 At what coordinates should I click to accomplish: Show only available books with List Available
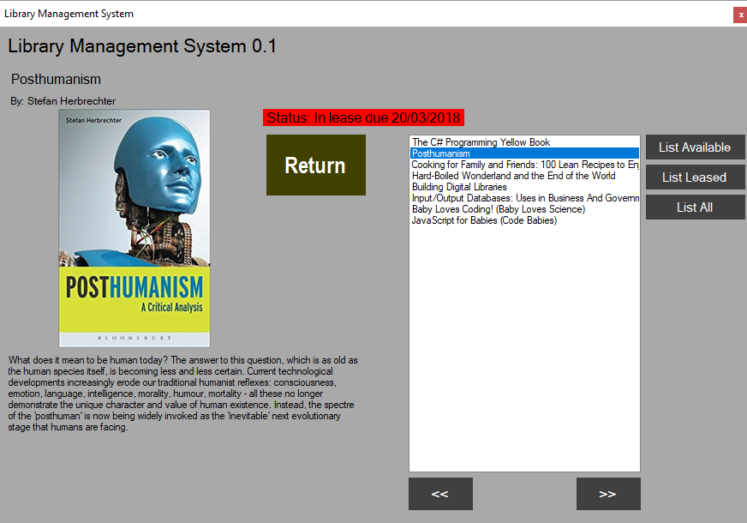tap(695, 147)
